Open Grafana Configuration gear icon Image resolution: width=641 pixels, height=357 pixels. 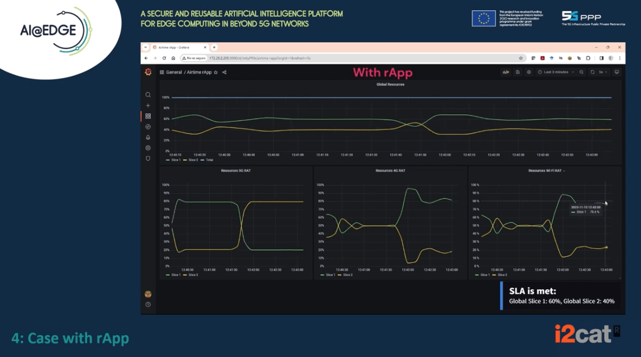pyautogui.click(x=148, y=148)
